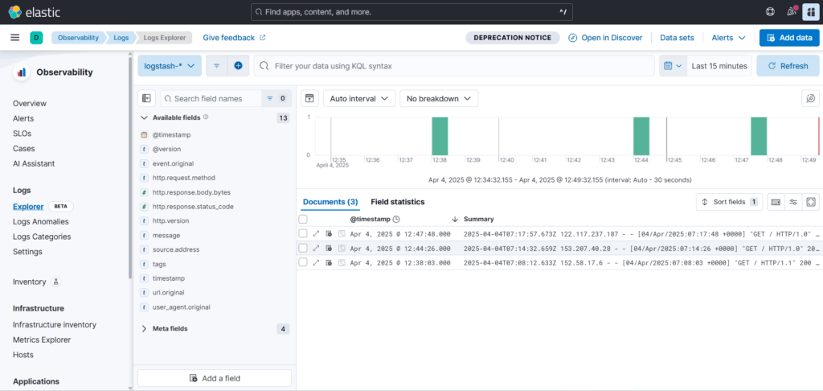The image size is (823, 391).
Task: Click the blue plus add-filter icon
Action: click(x=238, y=66)
